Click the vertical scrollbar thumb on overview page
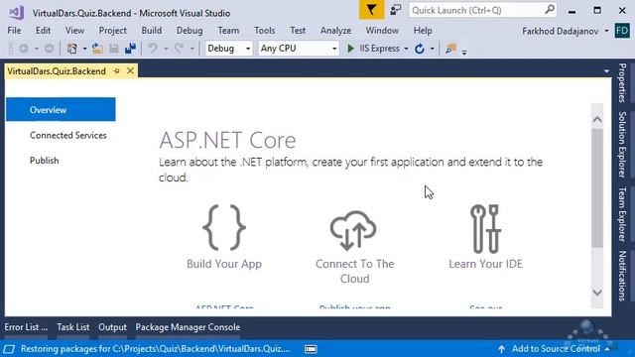The width and height of the screenshot is (635, 357). point(597,188)
